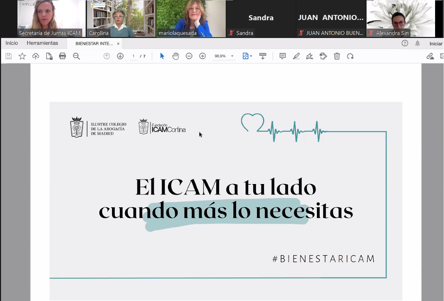Choose the selection arrow tool
Screen dimensions: 444x301
click(x=162, y=56)
